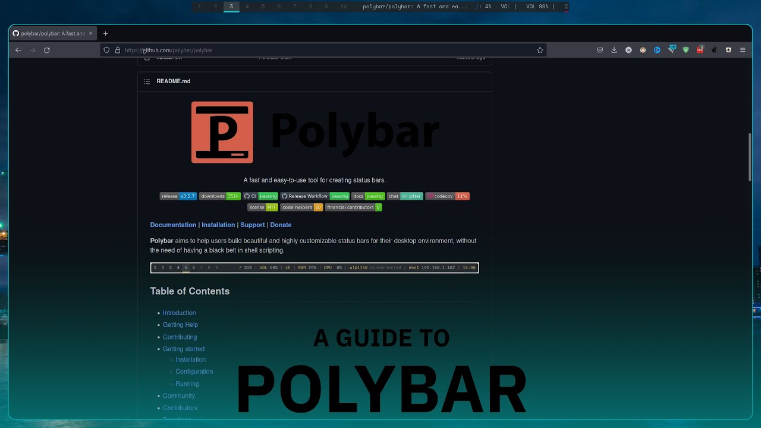Screen dimensions: 761x428
Task: Open the Documentation link
Action: [x=173, y=225]
